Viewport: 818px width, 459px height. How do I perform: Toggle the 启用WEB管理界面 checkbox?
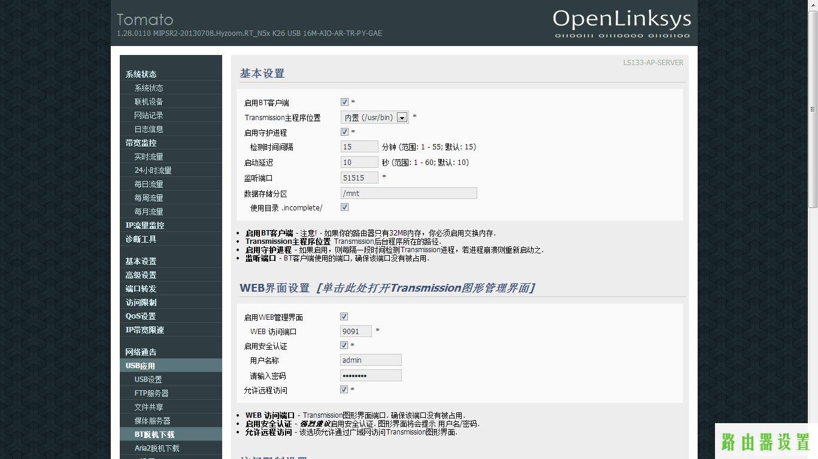(344, 317)
